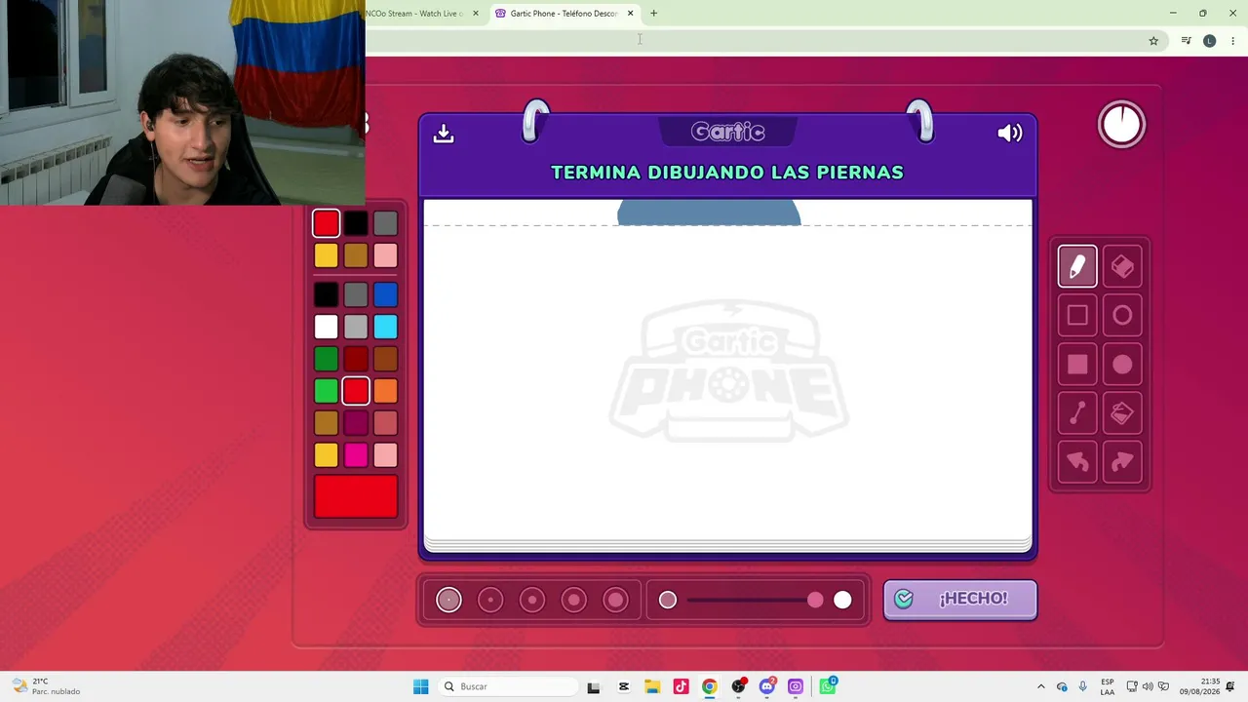Adjust the brush opacity slider handle
The image size is (1248, 702).
click(x=815, y=600)
